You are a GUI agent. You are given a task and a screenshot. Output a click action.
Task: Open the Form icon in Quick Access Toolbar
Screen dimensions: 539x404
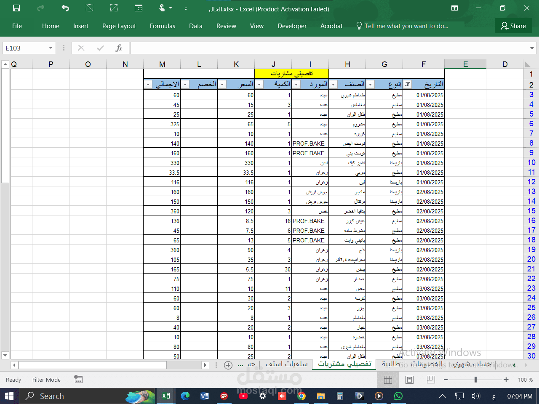(139, 8)
